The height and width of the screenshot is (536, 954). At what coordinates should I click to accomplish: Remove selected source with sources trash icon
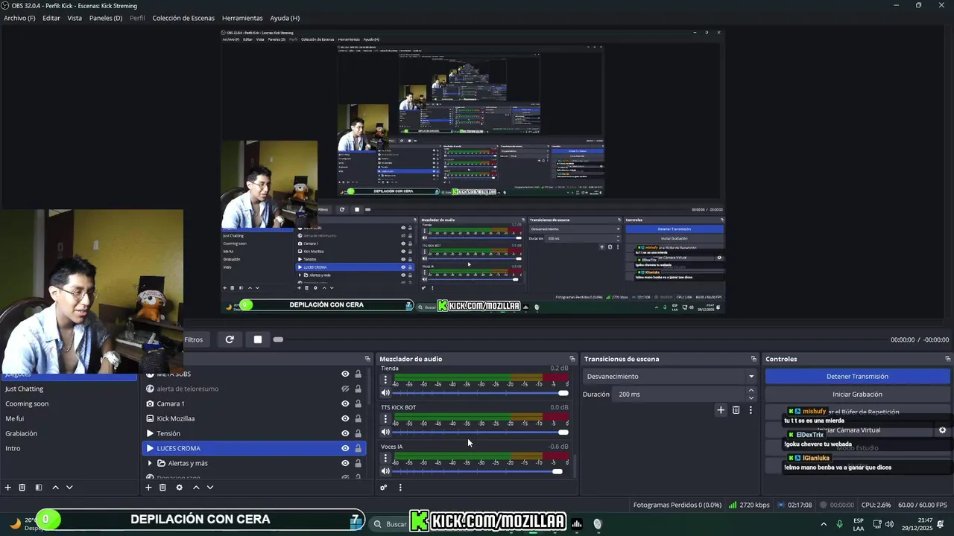[x=162, y=488]
